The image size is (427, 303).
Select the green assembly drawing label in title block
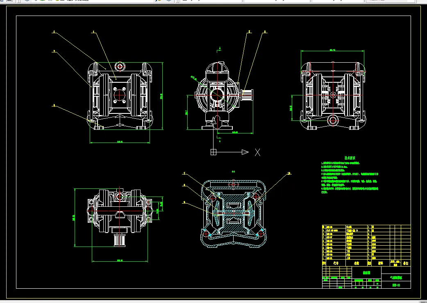click(x=366, y=273)
